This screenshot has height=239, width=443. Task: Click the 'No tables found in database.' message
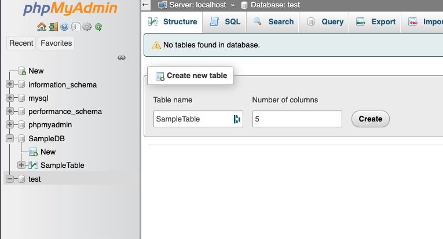coord(211,45)
